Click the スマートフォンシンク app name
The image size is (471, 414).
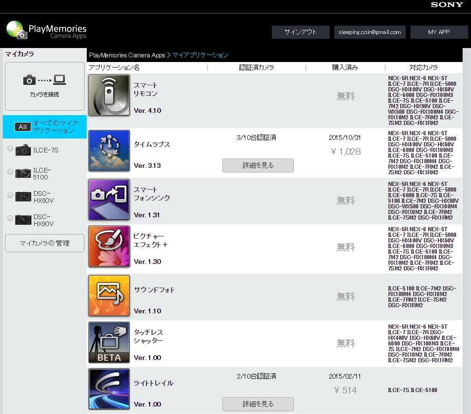click(152, 194)
